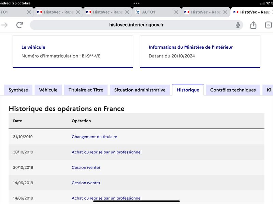The height and width of the screenshot is (204, 273).
Task: Select the active HistoVec tab on the right
Action: coord(252,12)
